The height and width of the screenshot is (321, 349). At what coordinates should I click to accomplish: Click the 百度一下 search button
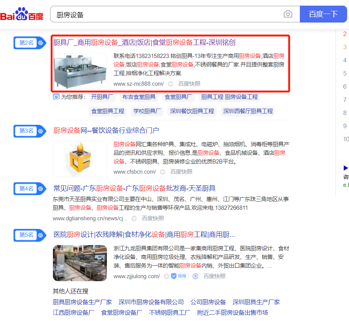(323, 14)
